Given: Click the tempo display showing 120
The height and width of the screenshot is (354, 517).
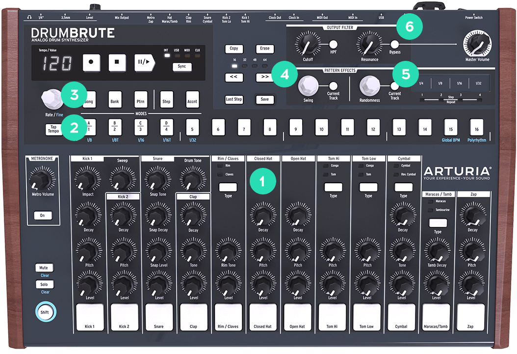Looking at the screenshot, I should 57,63.
